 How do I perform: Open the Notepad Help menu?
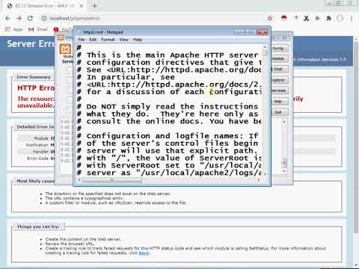click(138, 40)
